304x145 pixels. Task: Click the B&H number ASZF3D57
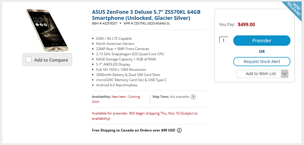click(x=105, y=23)
